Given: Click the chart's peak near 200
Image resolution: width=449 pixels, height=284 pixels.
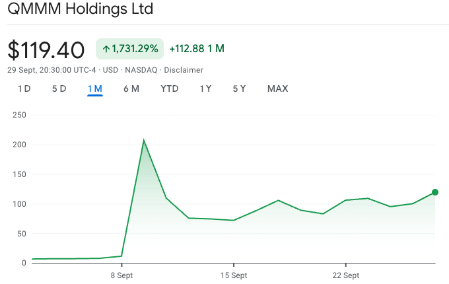Looking at the screenshot, I should coord(143,141).
